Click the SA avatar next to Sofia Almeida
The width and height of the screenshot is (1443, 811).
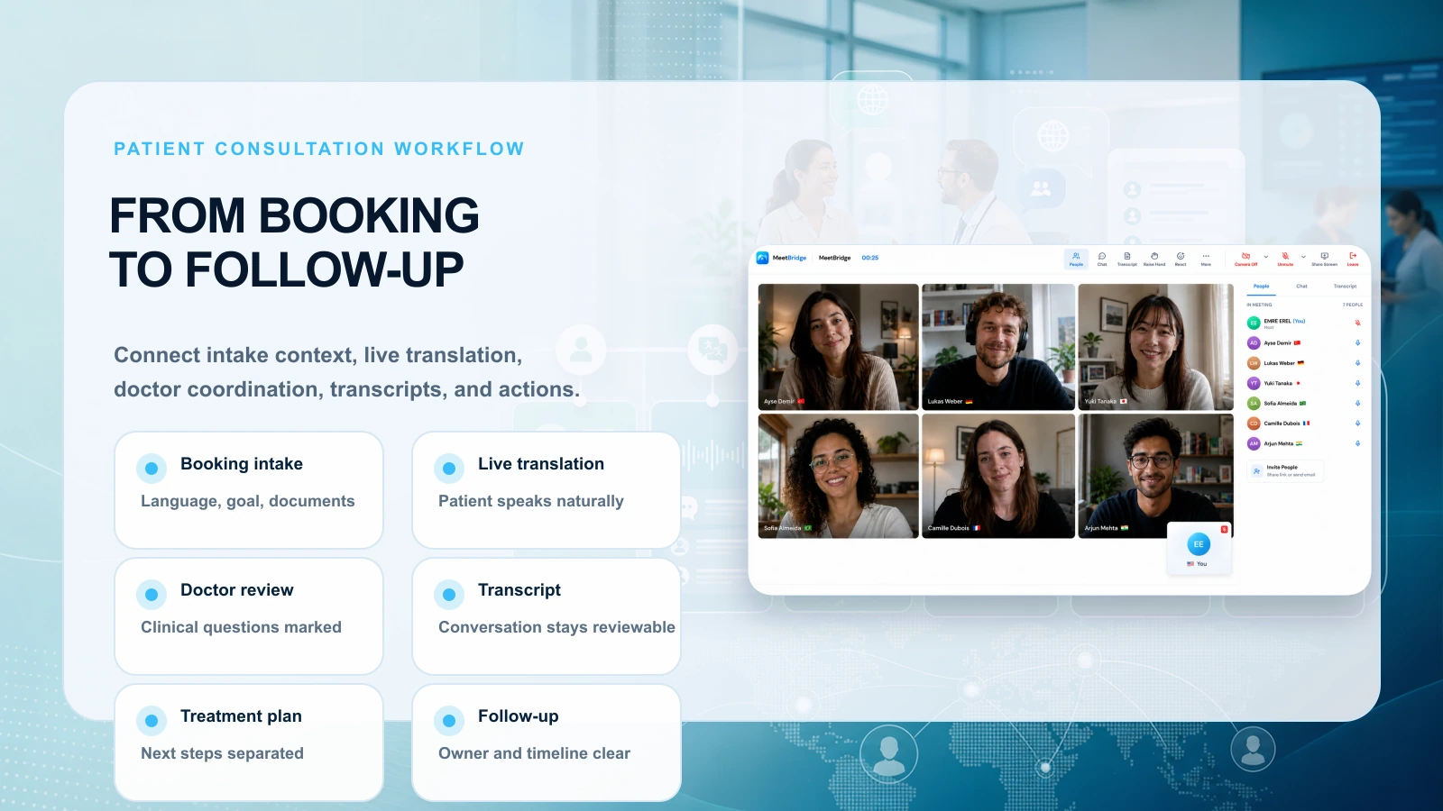1254,404
